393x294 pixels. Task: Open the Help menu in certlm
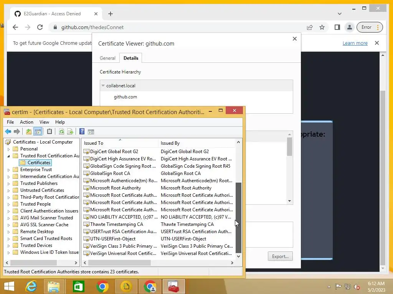pos(60,122)
